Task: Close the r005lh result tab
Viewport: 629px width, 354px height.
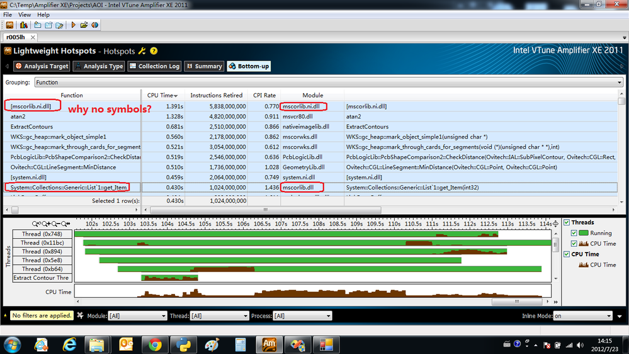Action: [33, 37]
